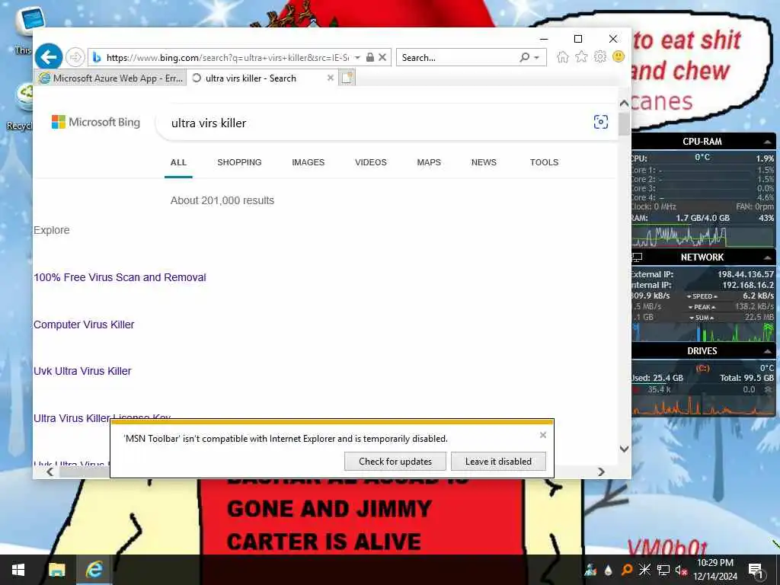Click the Microsoft Bing logo
780x585 pixels.
(96, 122)
